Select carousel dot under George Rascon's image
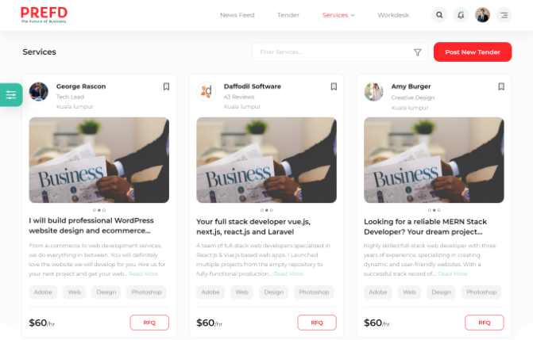 tap(99, 210)
